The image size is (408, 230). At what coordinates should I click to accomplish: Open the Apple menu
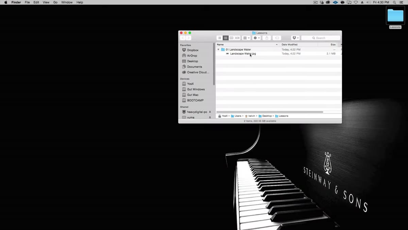(6, 2)
